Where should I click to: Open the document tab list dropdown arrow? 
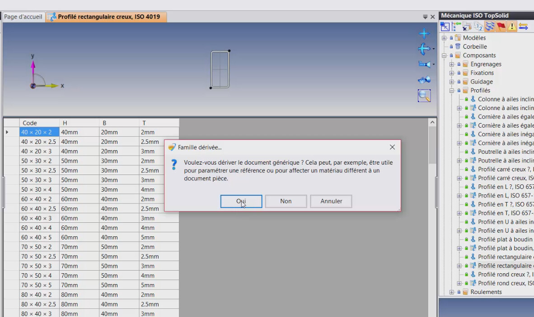pyautogui.click(x=425, y=17)
